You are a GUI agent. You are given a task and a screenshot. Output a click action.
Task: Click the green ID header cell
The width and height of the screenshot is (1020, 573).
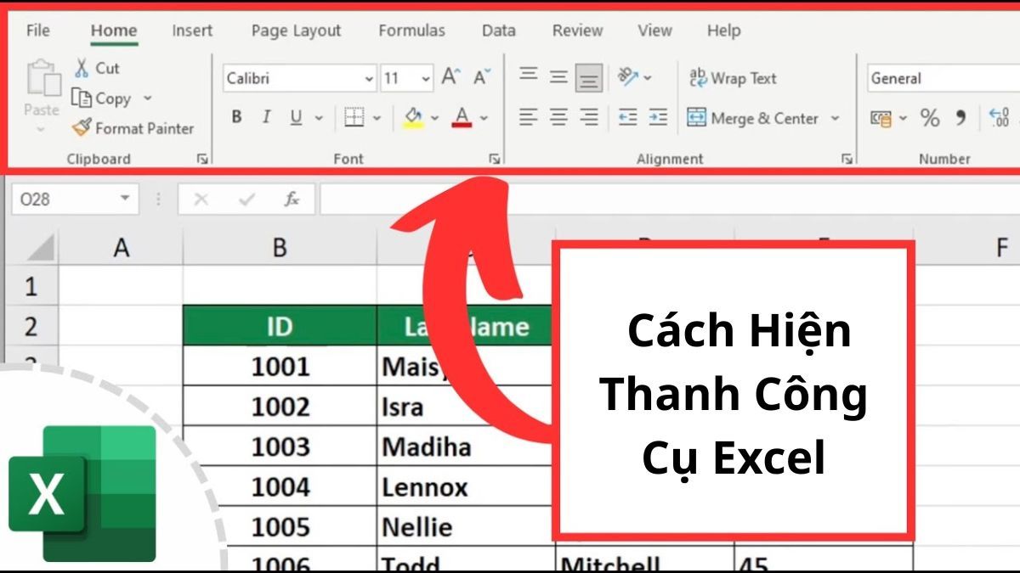pos(280,326)
